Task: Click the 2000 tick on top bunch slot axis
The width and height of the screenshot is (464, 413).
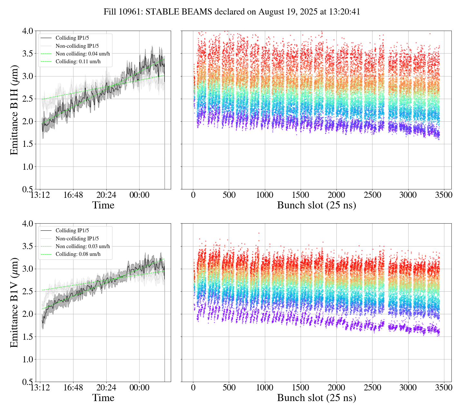Action: point(336,195)
